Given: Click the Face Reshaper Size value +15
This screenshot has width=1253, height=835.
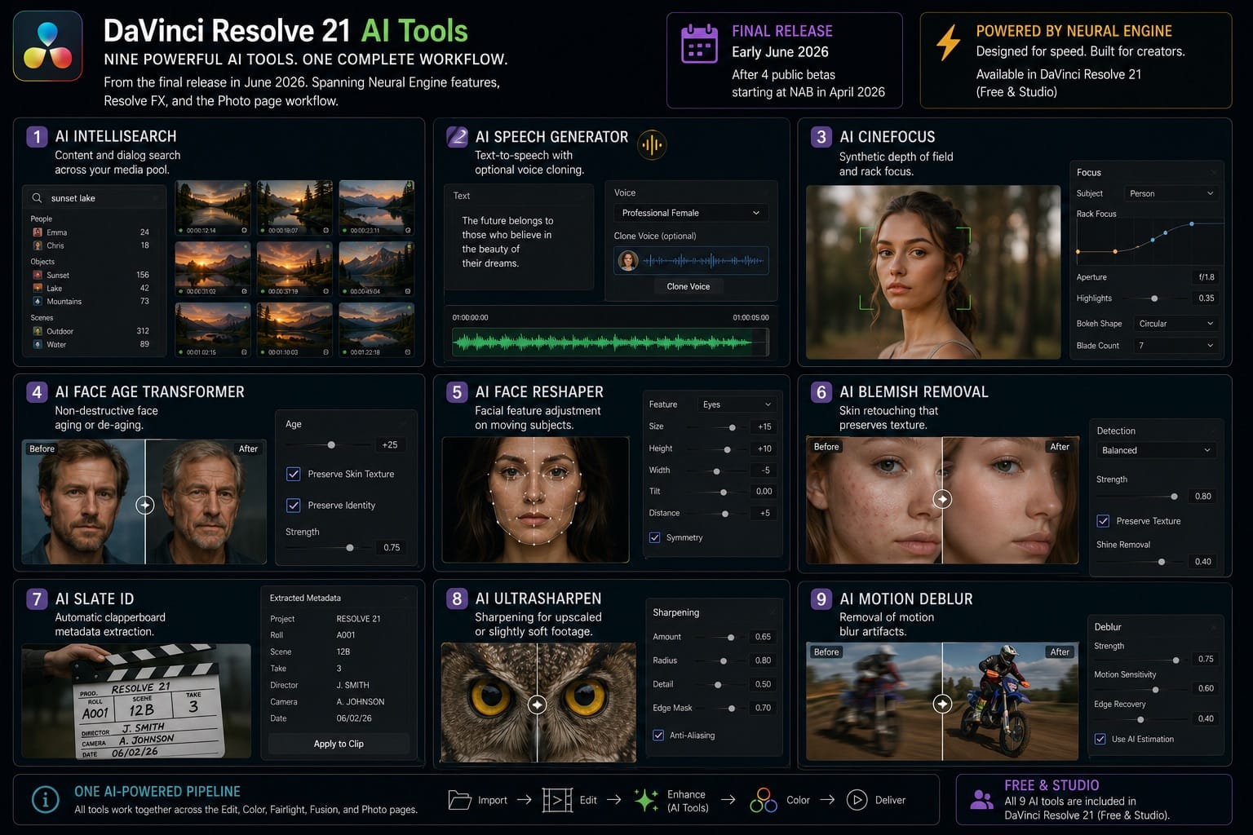Looking at the screenshot, I should (764, 426).
